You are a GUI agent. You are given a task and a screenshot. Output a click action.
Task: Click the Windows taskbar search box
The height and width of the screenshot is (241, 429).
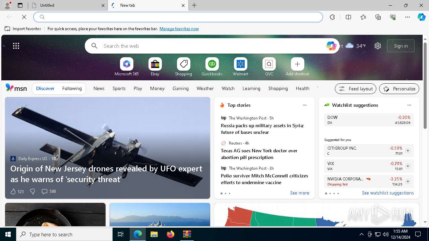click(64, 234)
